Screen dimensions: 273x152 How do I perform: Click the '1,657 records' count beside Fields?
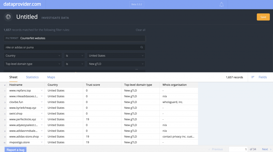coord(234,77)
